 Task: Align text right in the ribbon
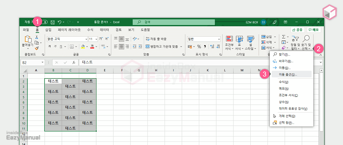pos(127,47)
